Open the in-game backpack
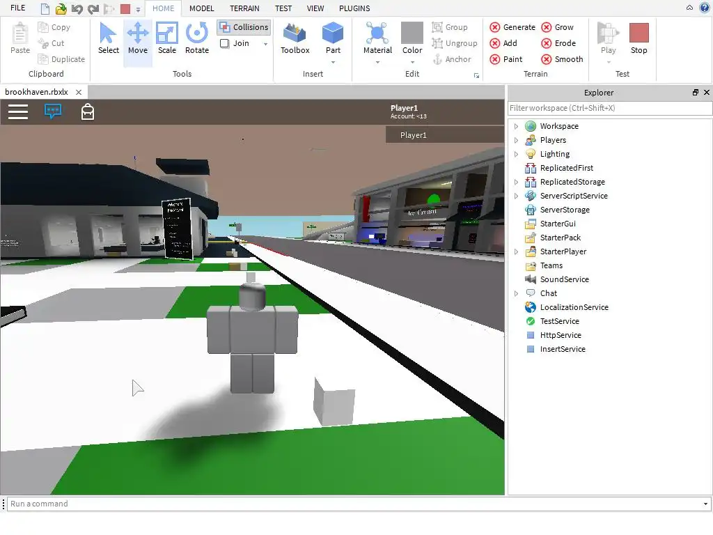 [x=87, y=111]
